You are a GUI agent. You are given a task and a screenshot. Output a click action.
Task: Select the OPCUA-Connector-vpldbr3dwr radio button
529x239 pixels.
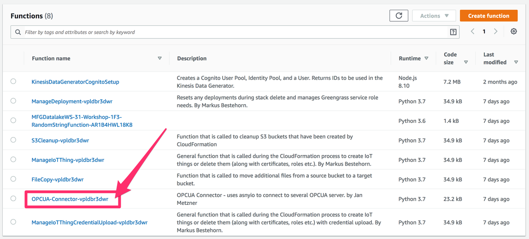[x=13, y=198]
